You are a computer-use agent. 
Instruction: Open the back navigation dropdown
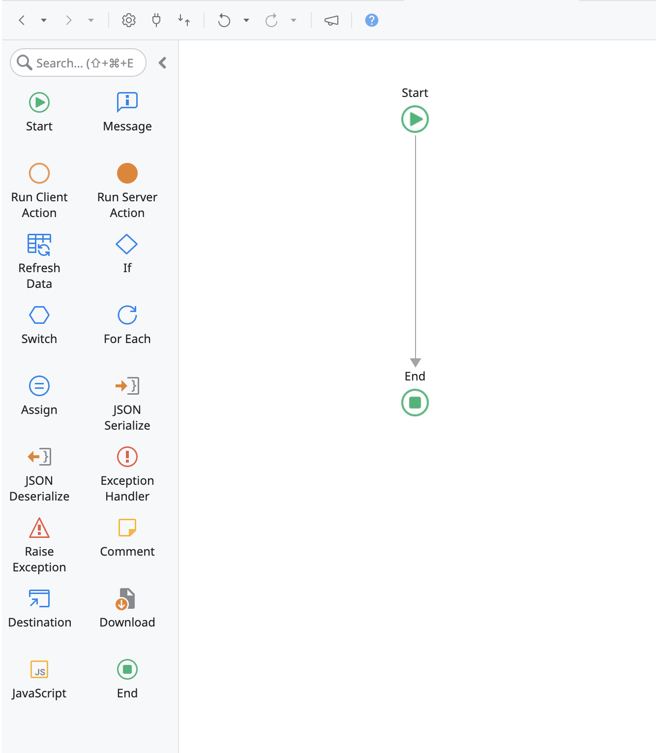(44, 20)
